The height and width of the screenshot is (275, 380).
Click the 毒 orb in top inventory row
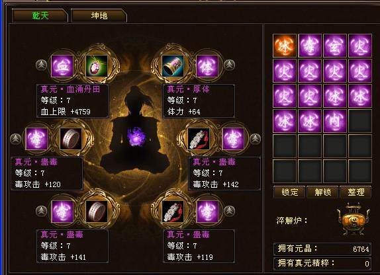click(x=310, y=46)
